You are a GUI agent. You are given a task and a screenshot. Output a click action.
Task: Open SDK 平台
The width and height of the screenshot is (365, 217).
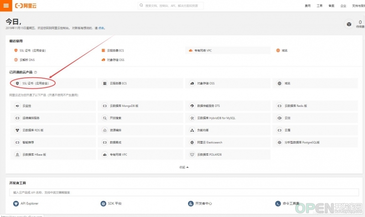(x=111, y=203)
